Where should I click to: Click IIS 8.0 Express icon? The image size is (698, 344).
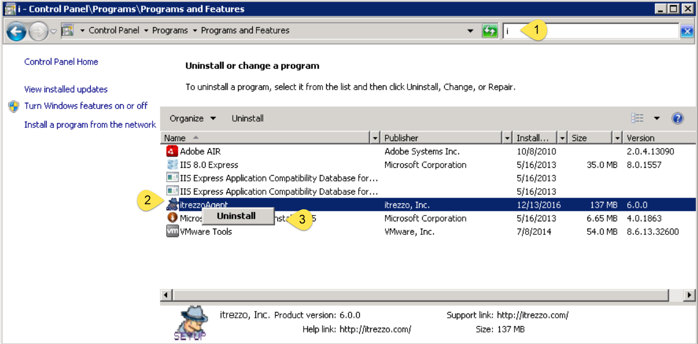[172, 165]
